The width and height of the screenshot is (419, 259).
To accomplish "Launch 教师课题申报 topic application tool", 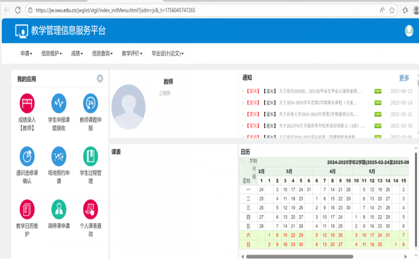I will (90, 103).
